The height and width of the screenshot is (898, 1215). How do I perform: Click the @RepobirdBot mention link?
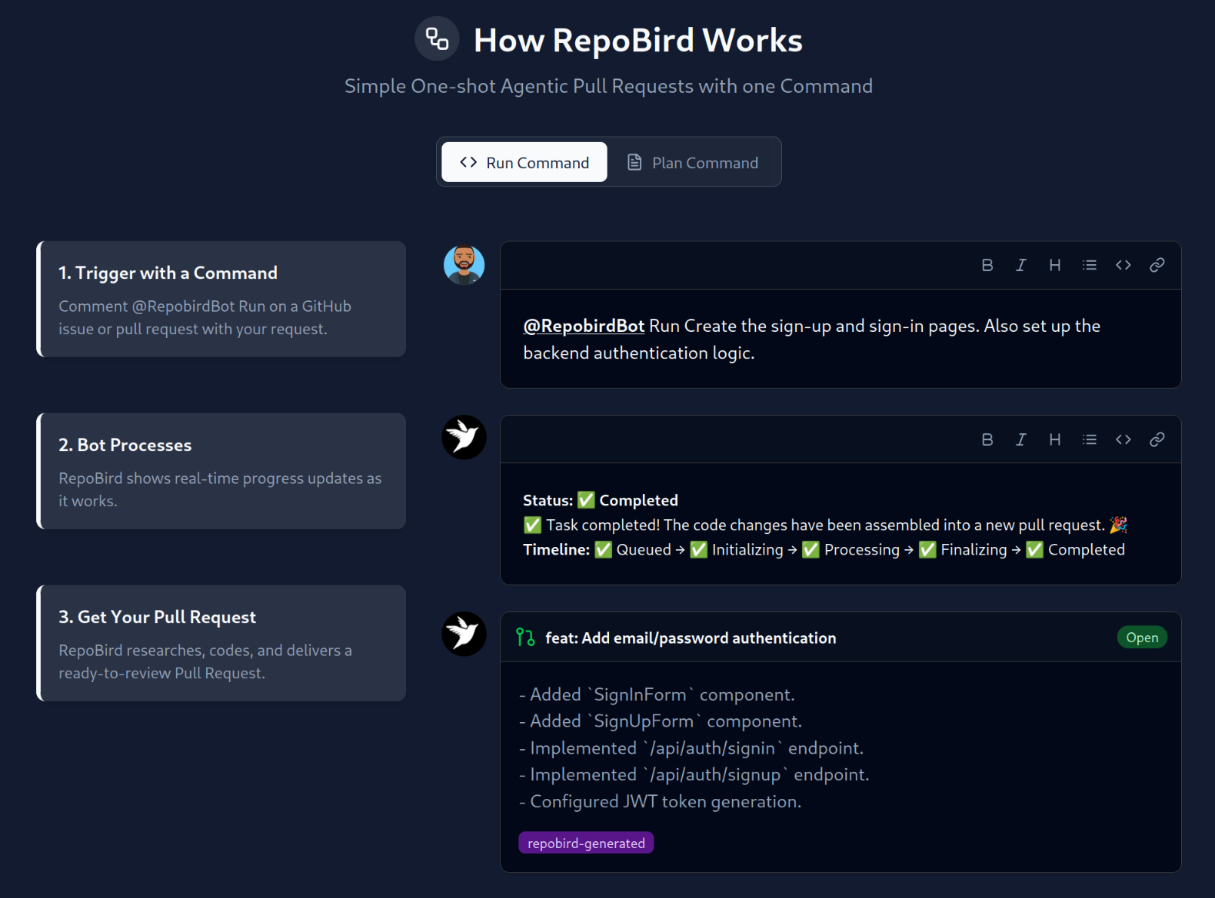coord(584,326)
